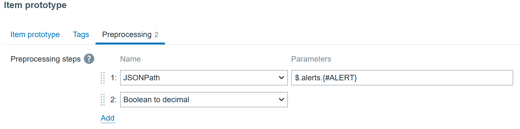Open the Tags tab
Screen dimensions: 520x129
point(81,35)
